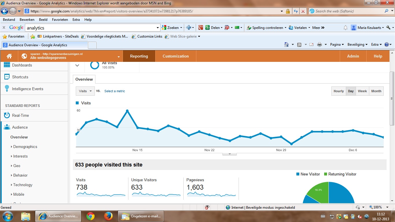This screenshot has height=222, width=395.
Task: Open the property selector dropdown arrow
Action: point(119,57)
